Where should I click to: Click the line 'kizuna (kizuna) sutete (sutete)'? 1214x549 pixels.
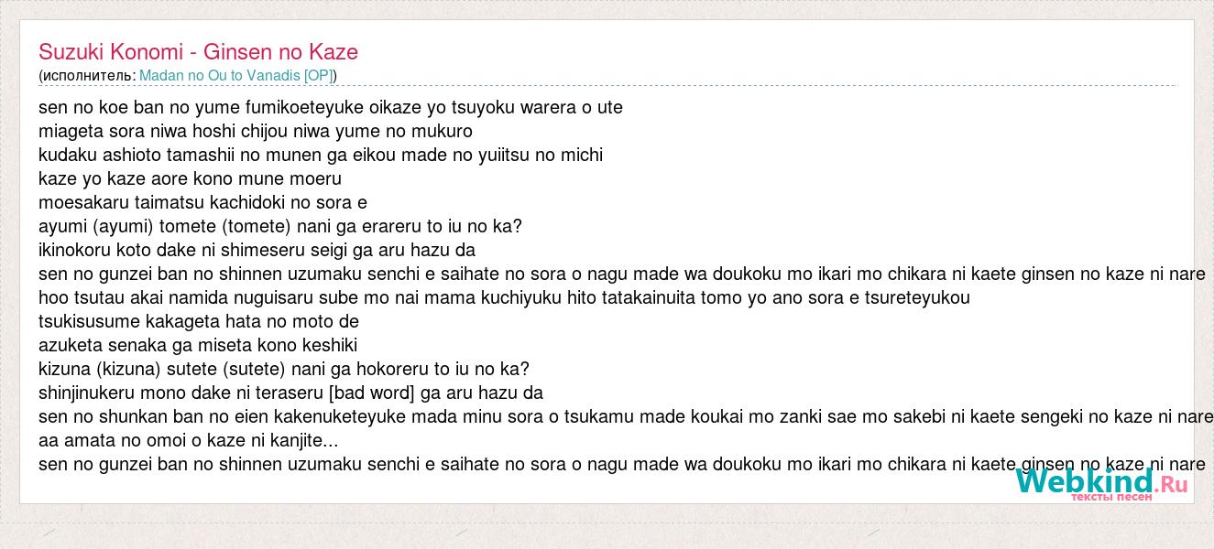tap(284, 369)
